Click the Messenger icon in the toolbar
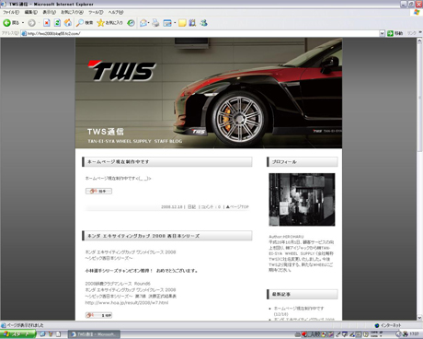Viewport: 423px width, 339px height. [x=204, y=23]
